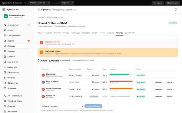Open CRM | клиенты in the sidebar
The image size is (182, 113).
tap(17, 36)
